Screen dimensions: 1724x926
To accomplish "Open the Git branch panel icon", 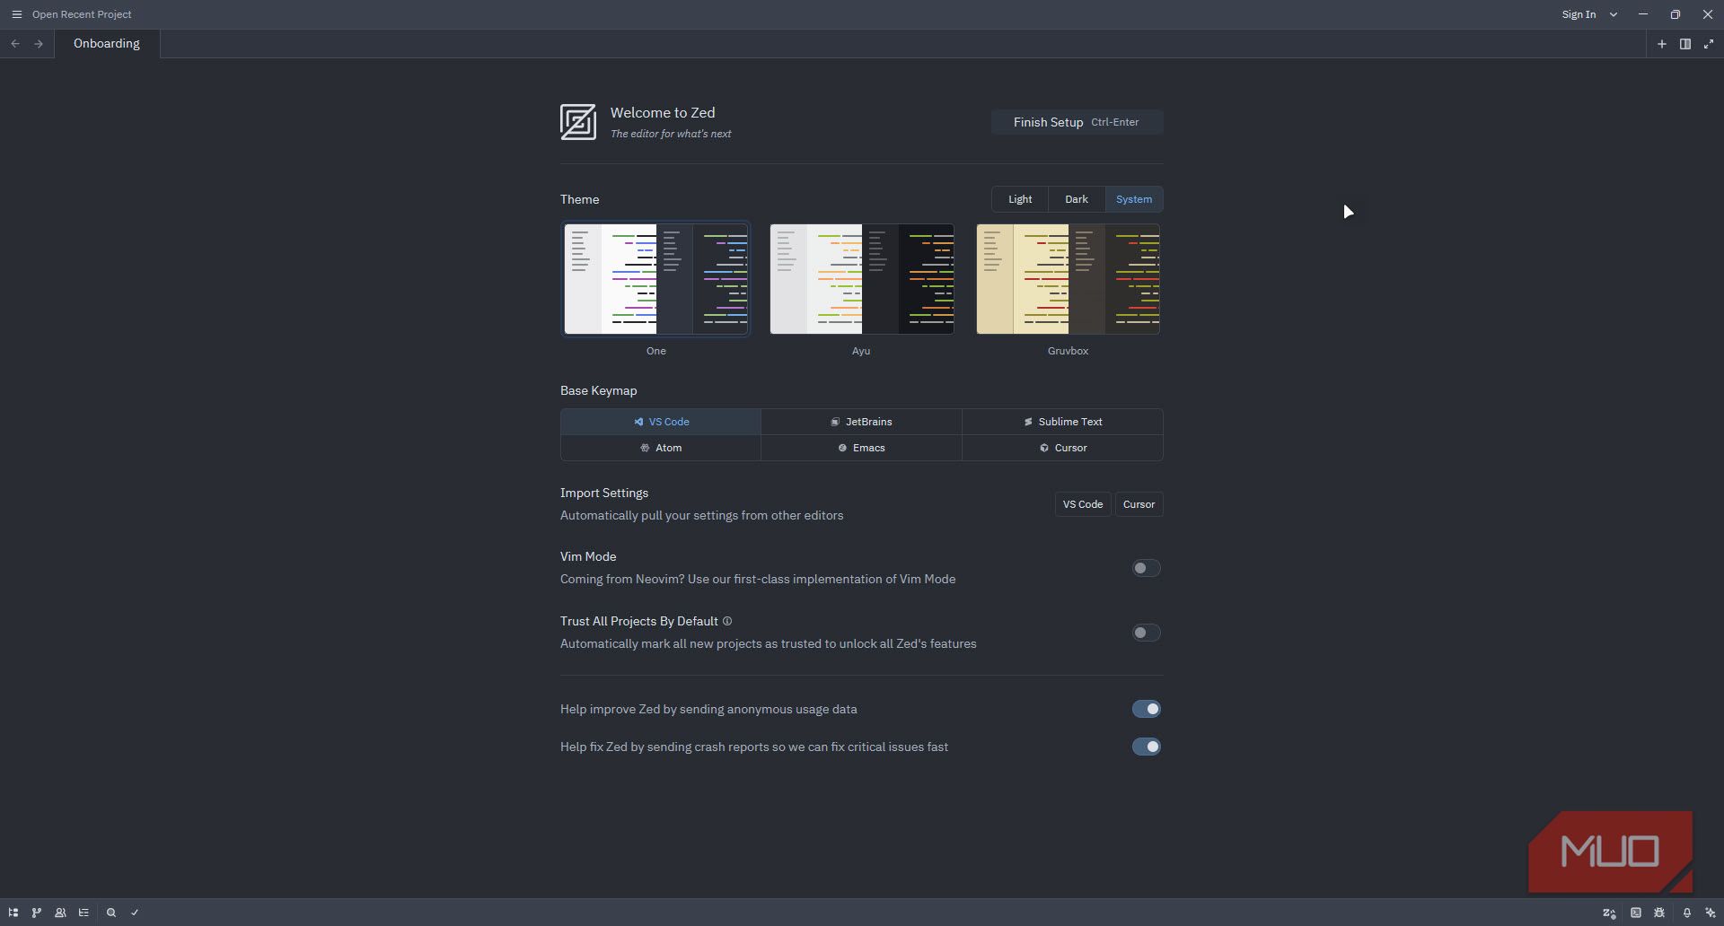I will [37, 913].
